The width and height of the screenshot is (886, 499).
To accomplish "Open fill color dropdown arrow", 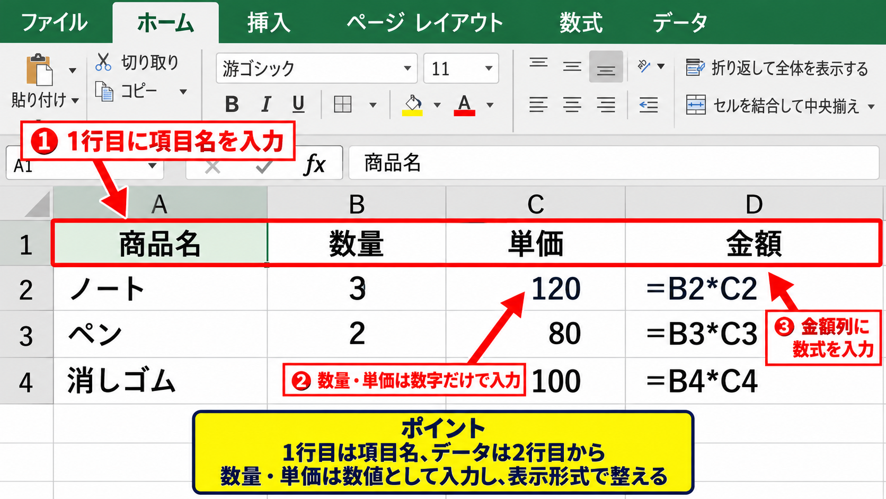I will click(x=437, y=105).
